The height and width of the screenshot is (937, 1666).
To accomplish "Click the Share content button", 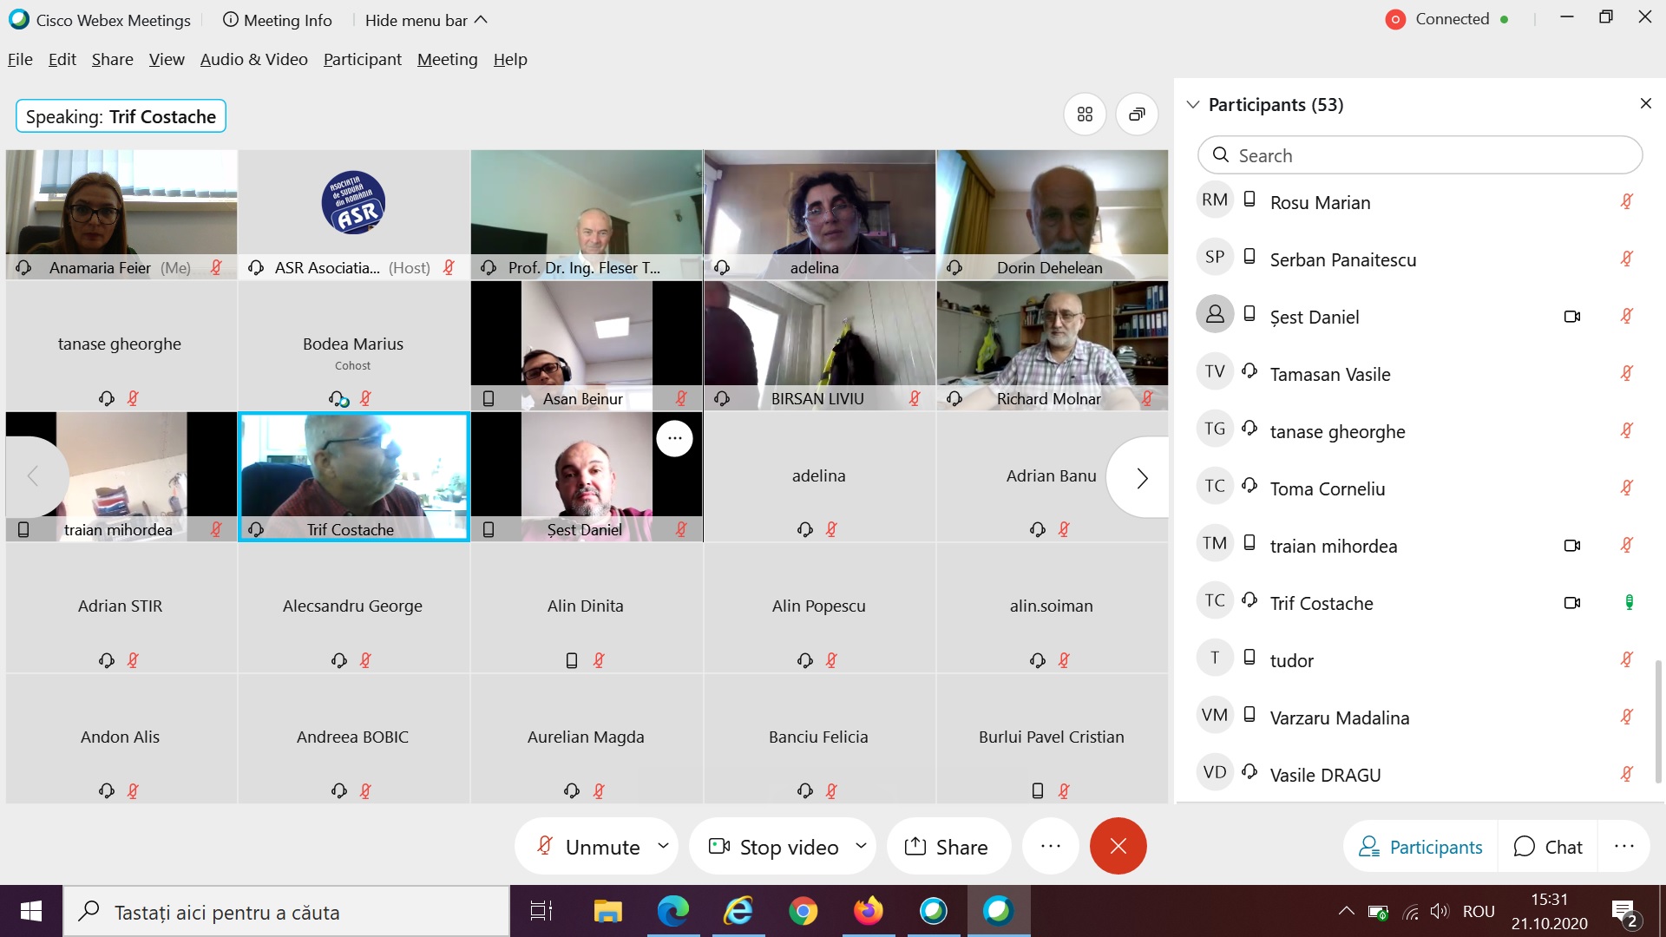I will pos(947,847).
